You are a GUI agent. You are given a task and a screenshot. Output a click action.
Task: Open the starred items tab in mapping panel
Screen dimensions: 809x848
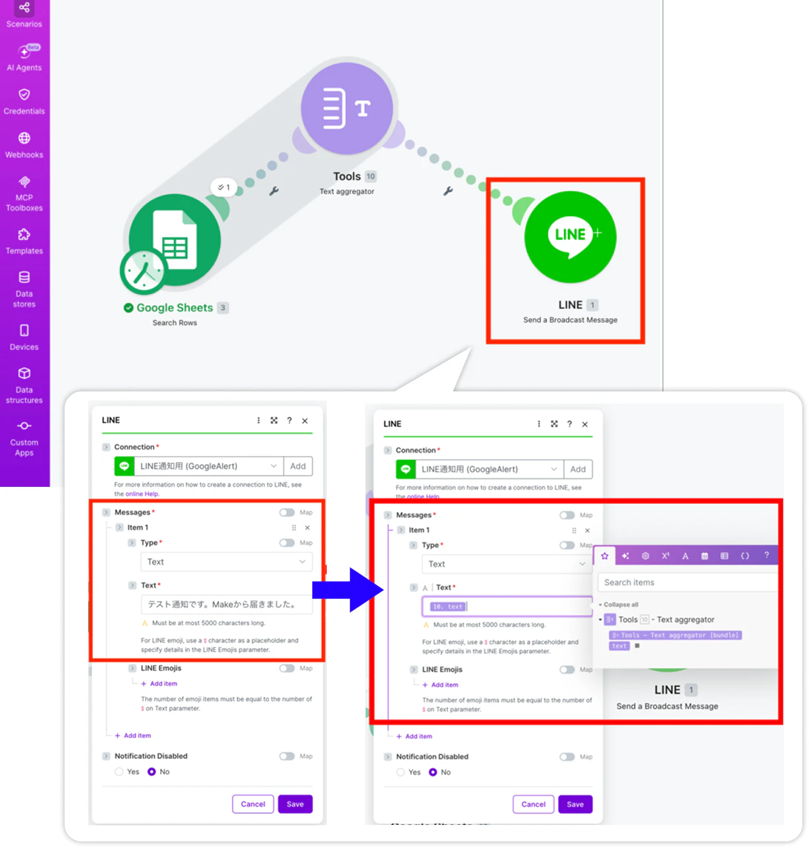click(x=605, y=556)
